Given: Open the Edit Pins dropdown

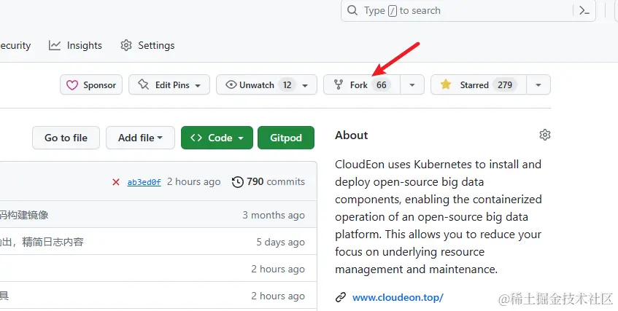Looking at the screenshot, I should [x=169, y=85].
